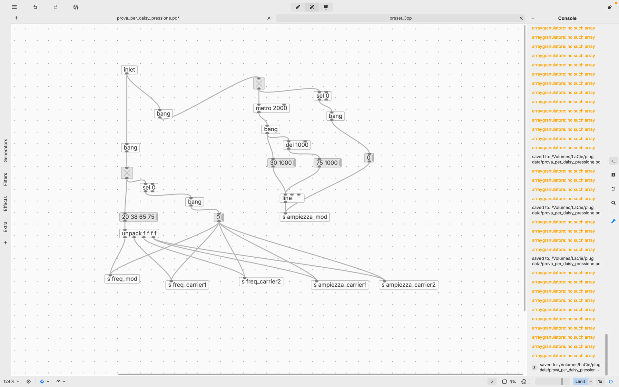Click the add object cube icon
619x387 pixels.
(76, 7)
